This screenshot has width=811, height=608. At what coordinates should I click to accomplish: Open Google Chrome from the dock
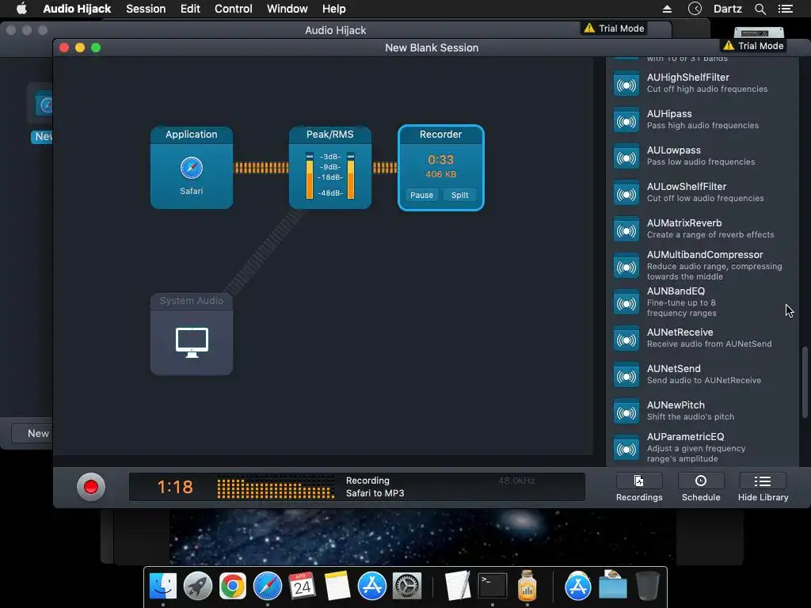tap(232, 587)
